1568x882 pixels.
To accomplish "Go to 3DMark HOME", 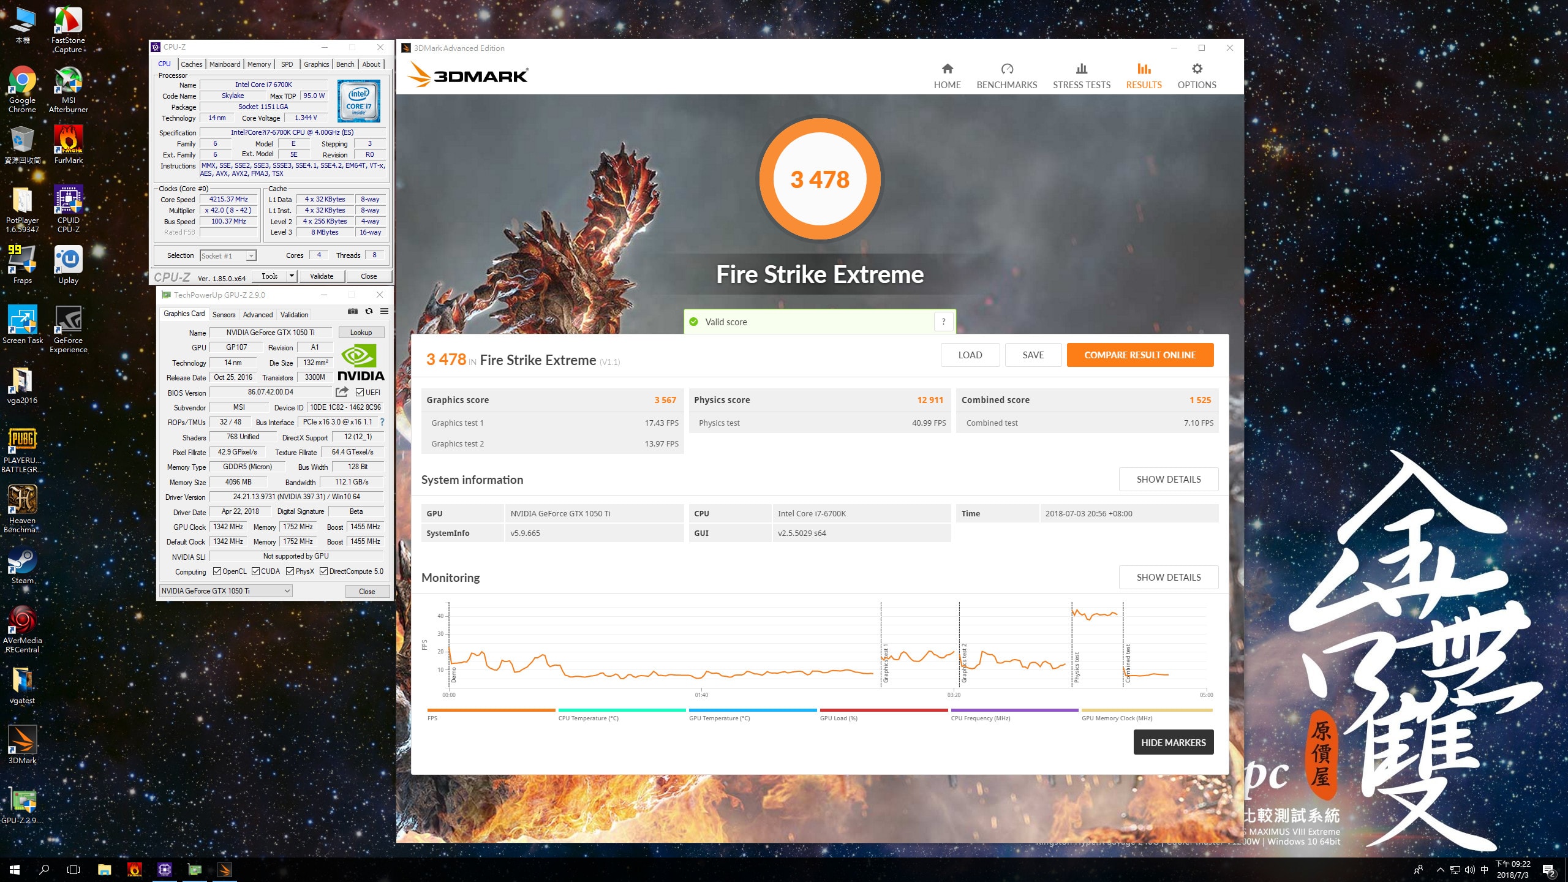I will coord(947,76).
